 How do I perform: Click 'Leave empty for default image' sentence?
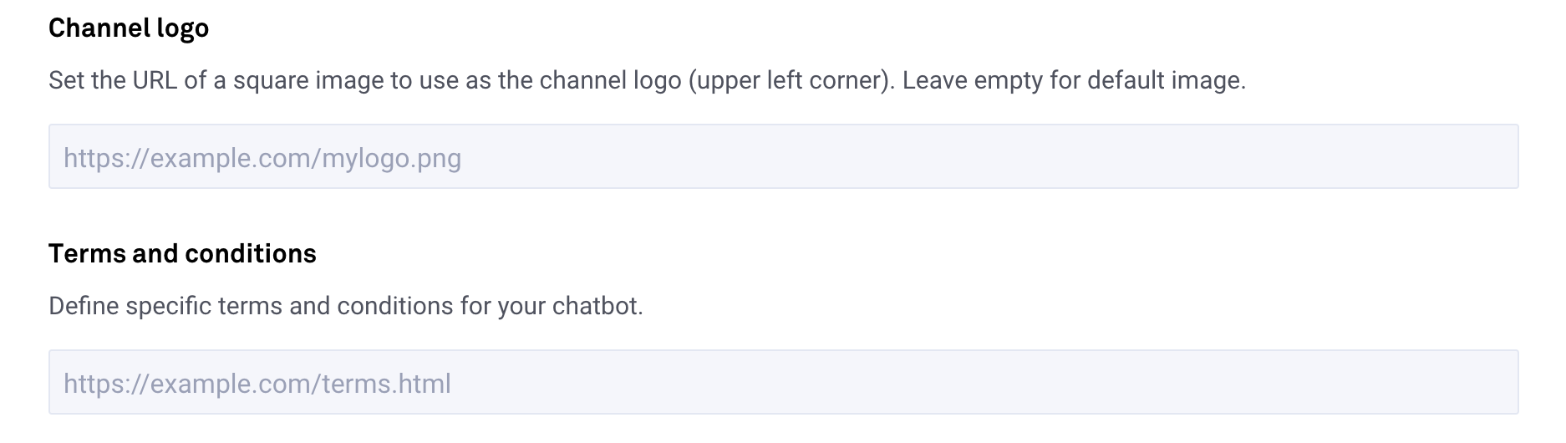[1074, 81]
